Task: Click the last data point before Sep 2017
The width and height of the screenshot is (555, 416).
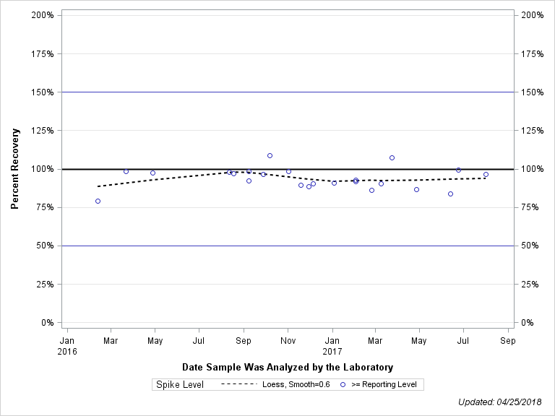Action: point(486,174)
